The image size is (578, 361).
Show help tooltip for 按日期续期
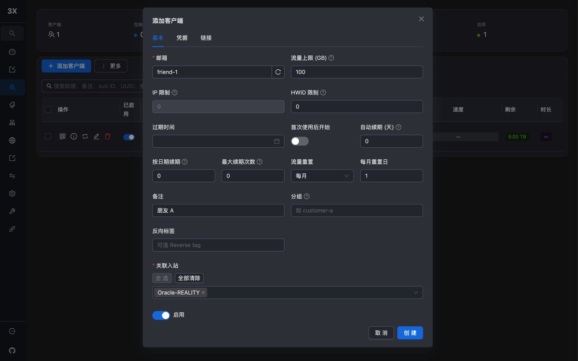(x=184, y=162)
